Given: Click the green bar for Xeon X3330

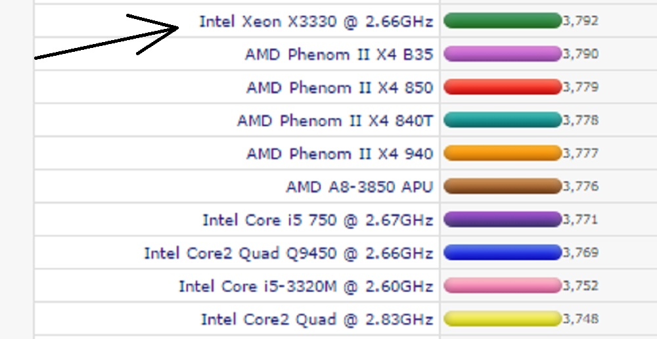Looking at the screenshot, I should 503,21.
